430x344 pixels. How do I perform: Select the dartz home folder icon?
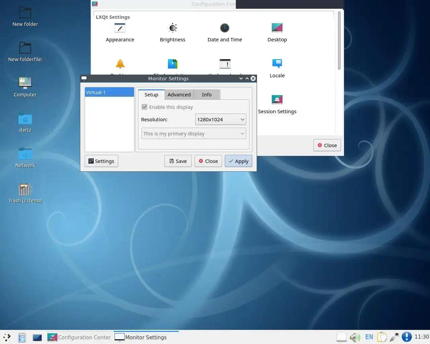(25, 123)
